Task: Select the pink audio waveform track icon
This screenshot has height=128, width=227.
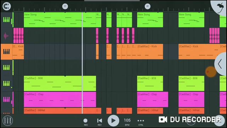Action: [x=6, y=36]
